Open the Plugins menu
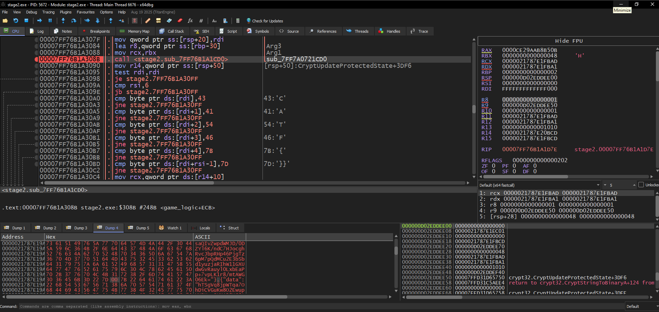659x312 pixels. (65, 12)
